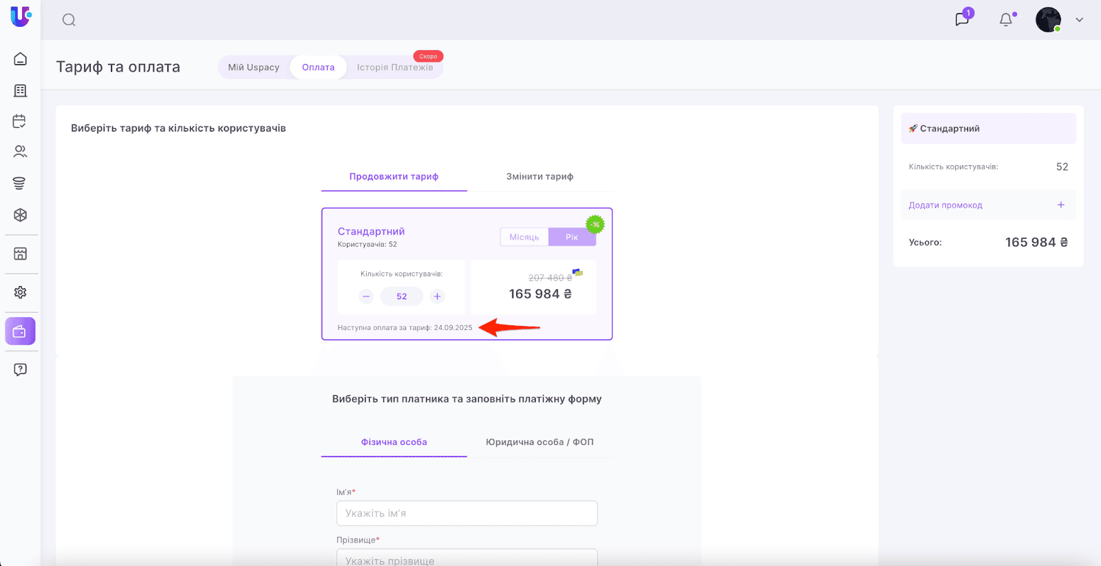Image resolution: width=1101 pixels, height=566 pixels.
Task: Select Юридична особа / ФОП payer type
Action: point(539,442)
